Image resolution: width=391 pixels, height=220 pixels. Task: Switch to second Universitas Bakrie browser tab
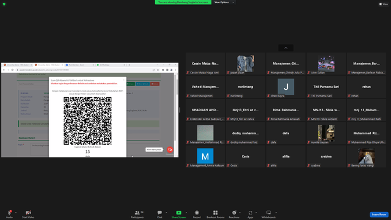pos(49,65)
